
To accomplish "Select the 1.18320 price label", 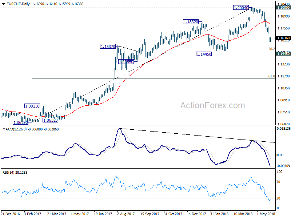I will (191, 22).
